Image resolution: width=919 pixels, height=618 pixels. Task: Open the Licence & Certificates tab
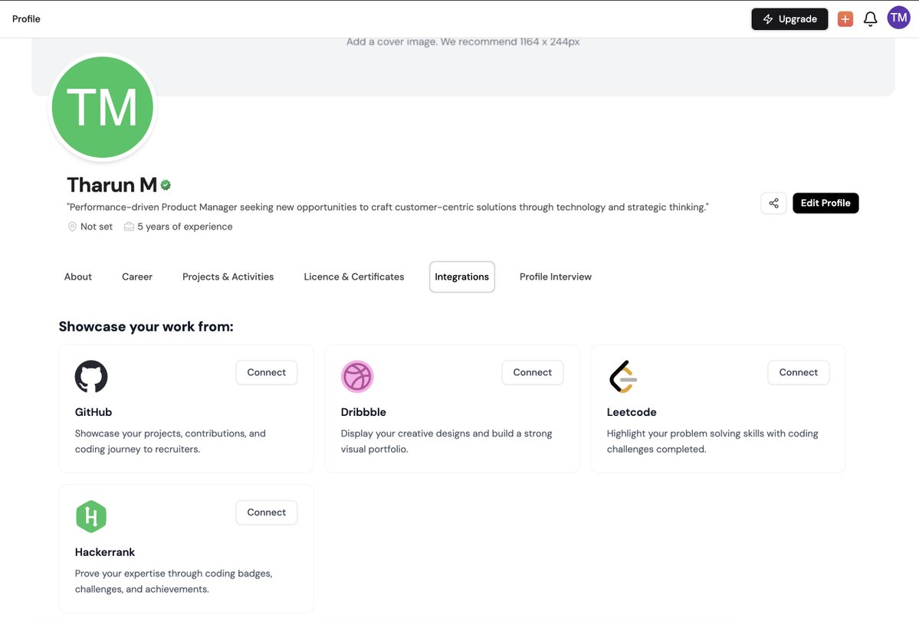353,276
